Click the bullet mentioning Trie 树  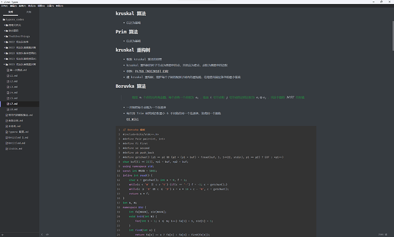(174, 113)
